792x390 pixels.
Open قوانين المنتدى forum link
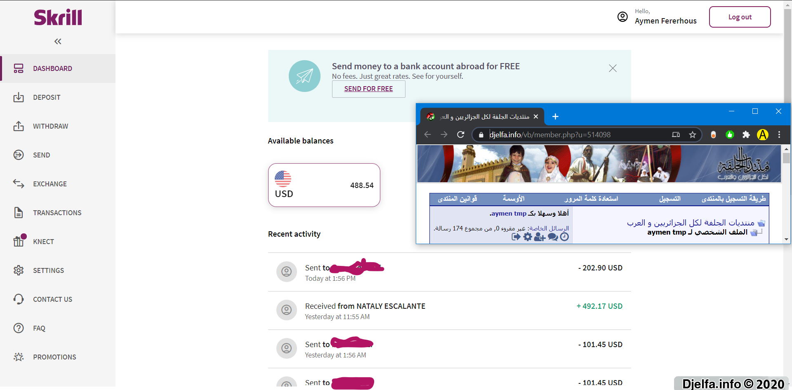pos(457,199)
